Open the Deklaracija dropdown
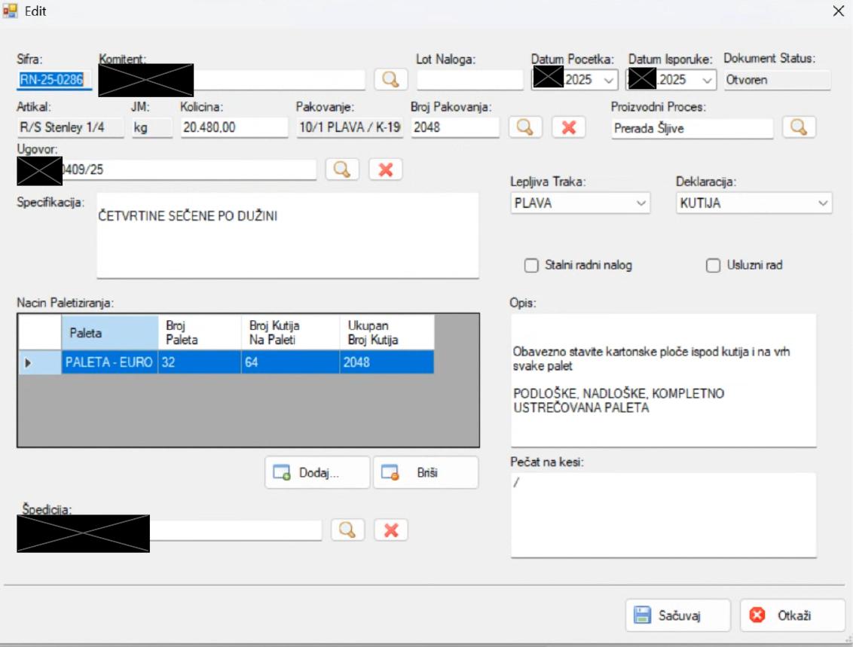Screen dimensions: 853x647 click(x=822, y=203)
